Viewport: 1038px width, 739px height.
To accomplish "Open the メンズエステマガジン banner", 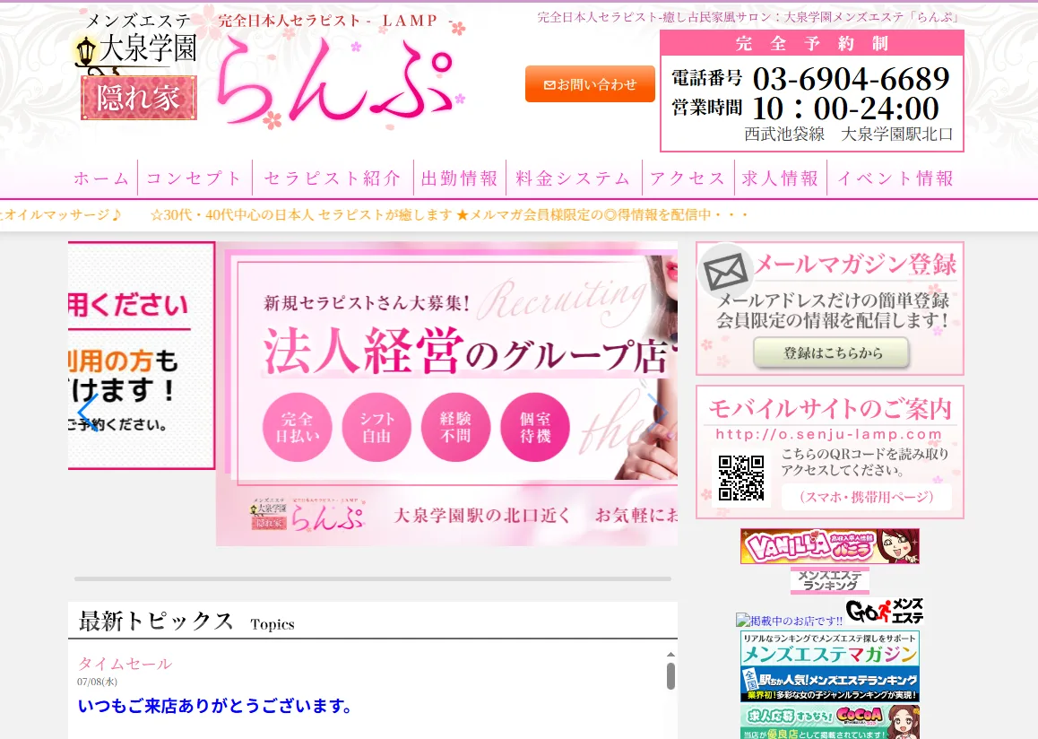I will coord(829,648).
